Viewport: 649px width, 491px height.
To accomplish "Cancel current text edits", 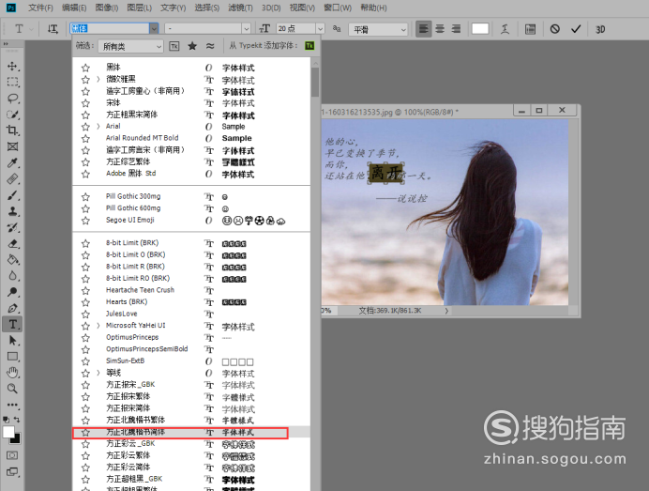I will tap(554, 29).
